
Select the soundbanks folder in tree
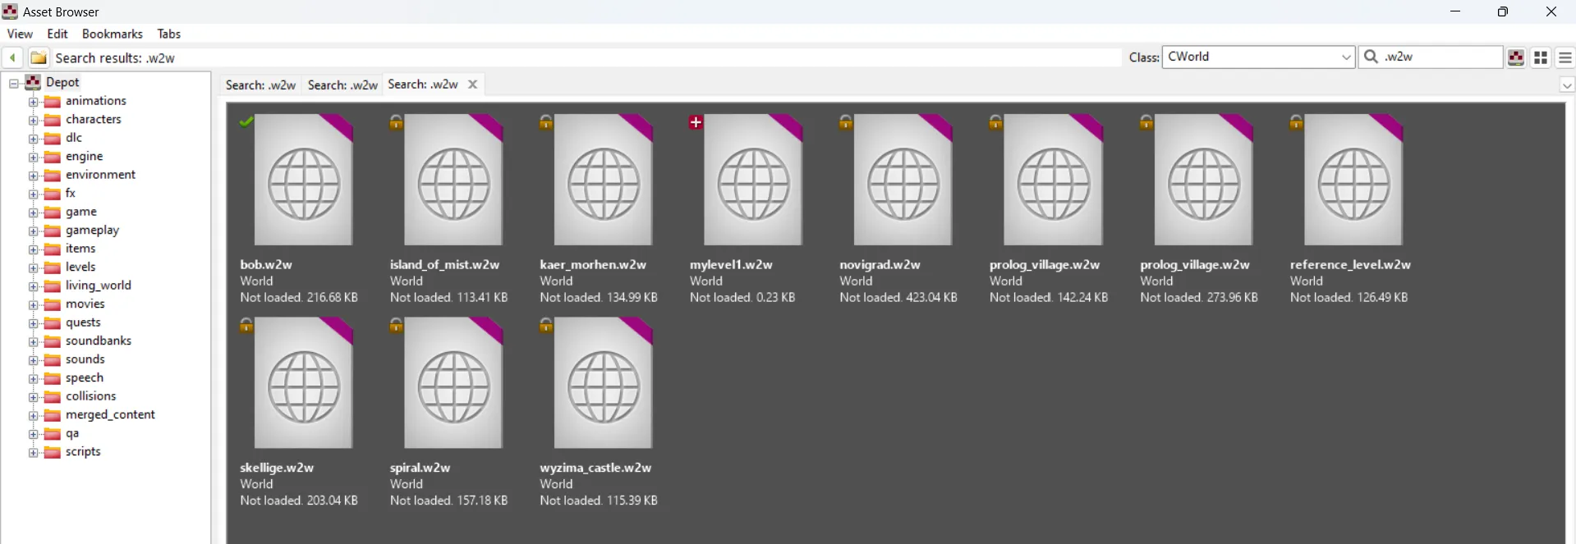coord(99,341)
